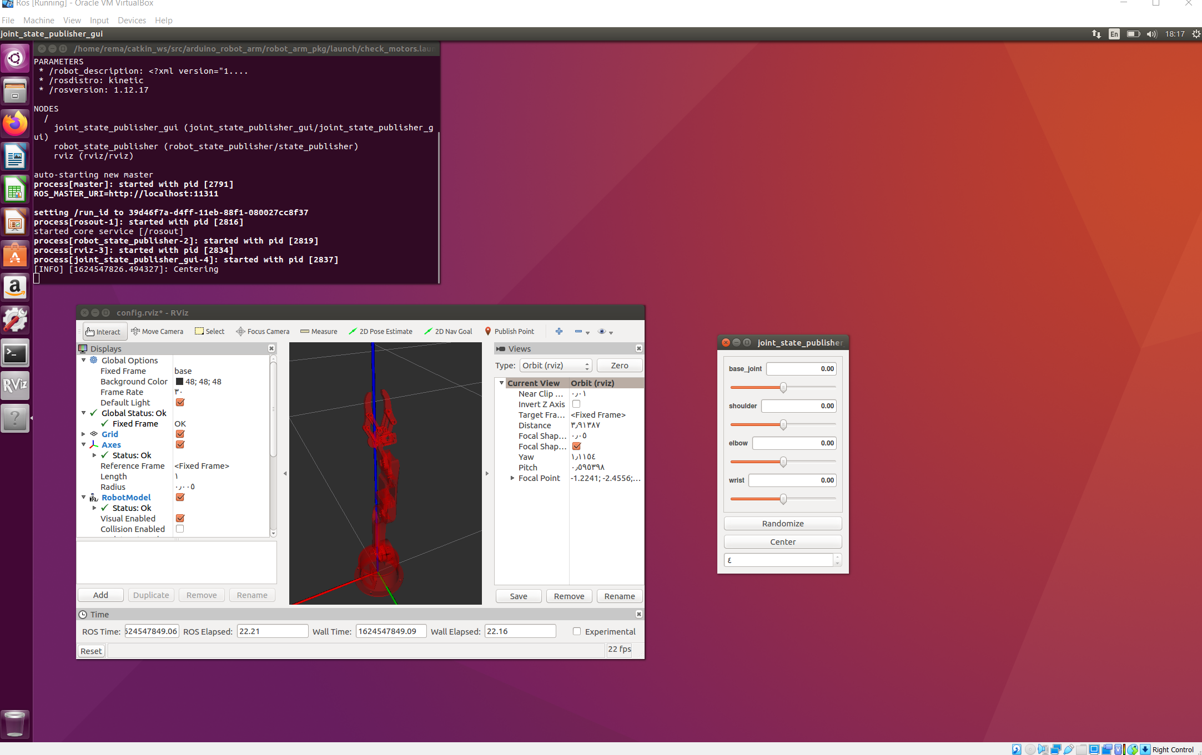Open the Devices menu
1202x755 pixels.
click(x=132, y=20)
